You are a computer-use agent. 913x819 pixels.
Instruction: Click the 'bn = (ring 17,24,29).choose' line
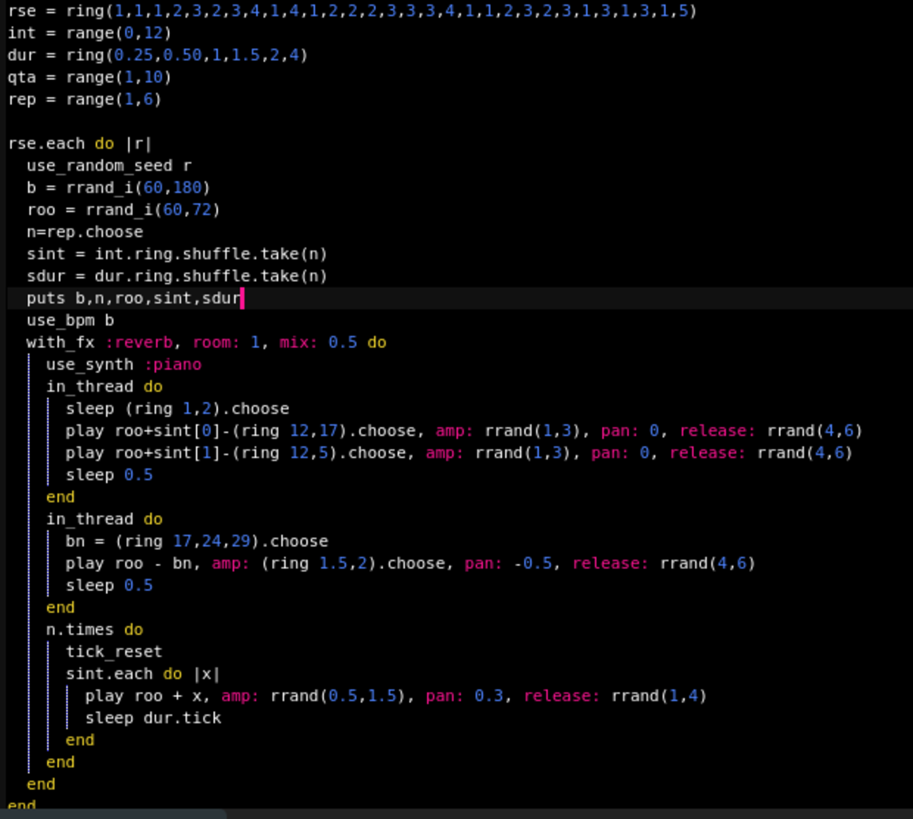(196, 541)
